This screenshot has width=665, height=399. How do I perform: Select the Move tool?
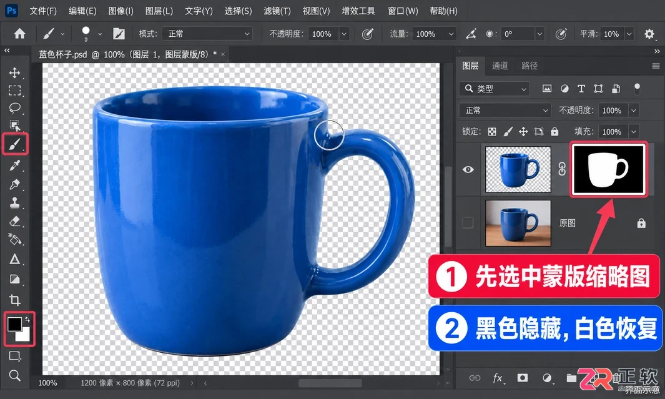[x=15, y=72]
